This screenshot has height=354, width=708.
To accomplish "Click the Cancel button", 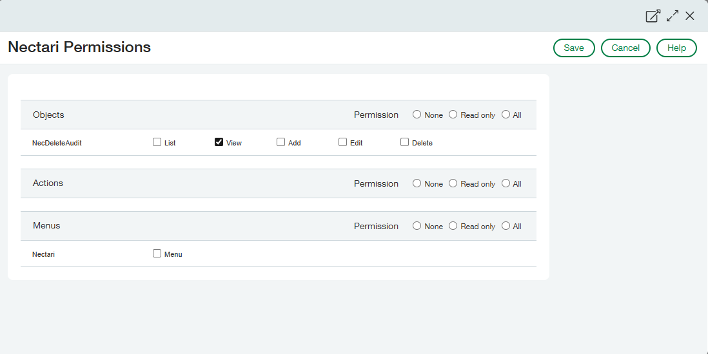I will [x=625, y=48].
